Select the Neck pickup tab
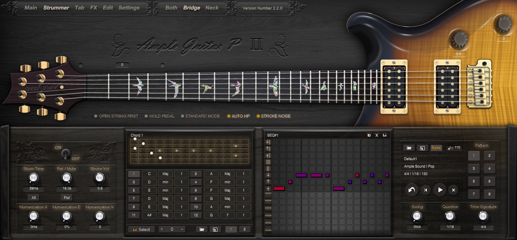 click(x=212, y=8)
